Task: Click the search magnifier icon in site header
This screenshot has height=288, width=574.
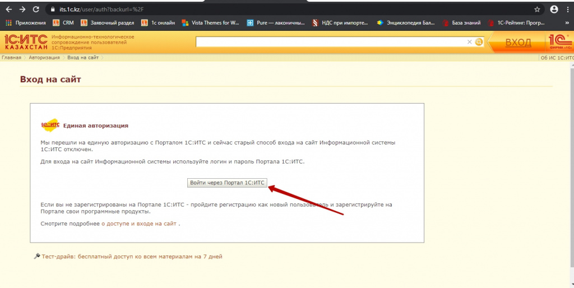Action: tap(479, 42)
